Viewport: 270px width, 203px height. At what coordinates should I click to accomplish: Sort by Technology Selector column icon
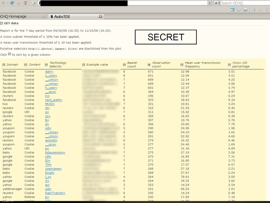(46, 64)
